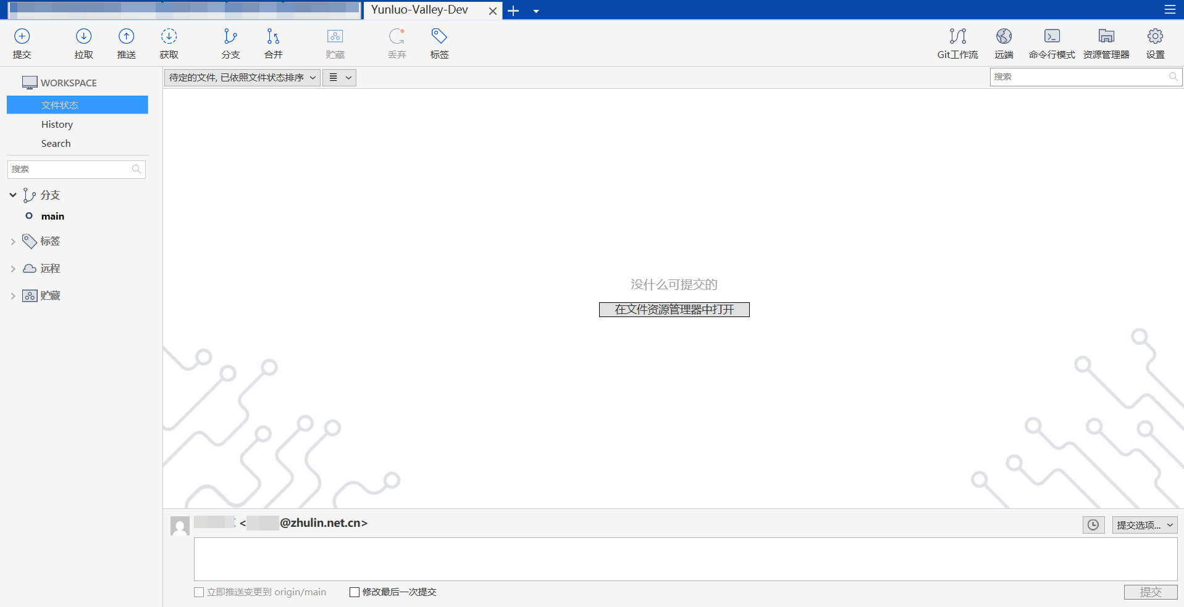The height and width of the screenshot is (607, 1184).
Task: Collapse the 分支 branches section
Action: pos(13,195)
